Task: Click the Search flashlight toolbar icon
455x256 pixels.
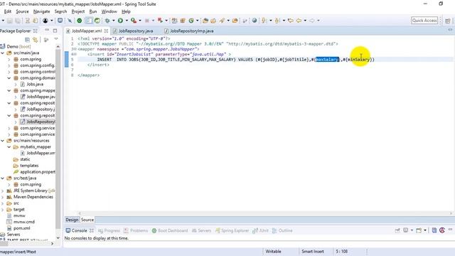Action: (222, 21)
